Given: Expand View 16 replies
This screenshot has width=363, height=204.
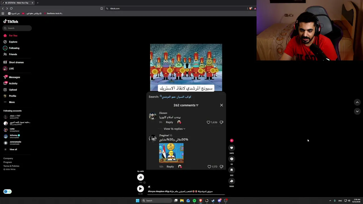Looking at the screenshot, I should pyautogui.click(x=174, y=129).
